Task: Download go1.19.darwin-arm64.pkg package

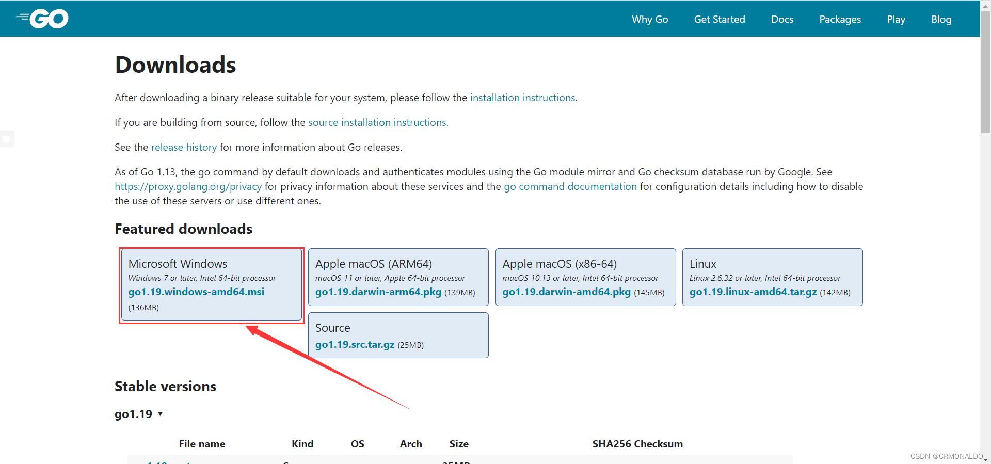Action: tap(378, 292)
